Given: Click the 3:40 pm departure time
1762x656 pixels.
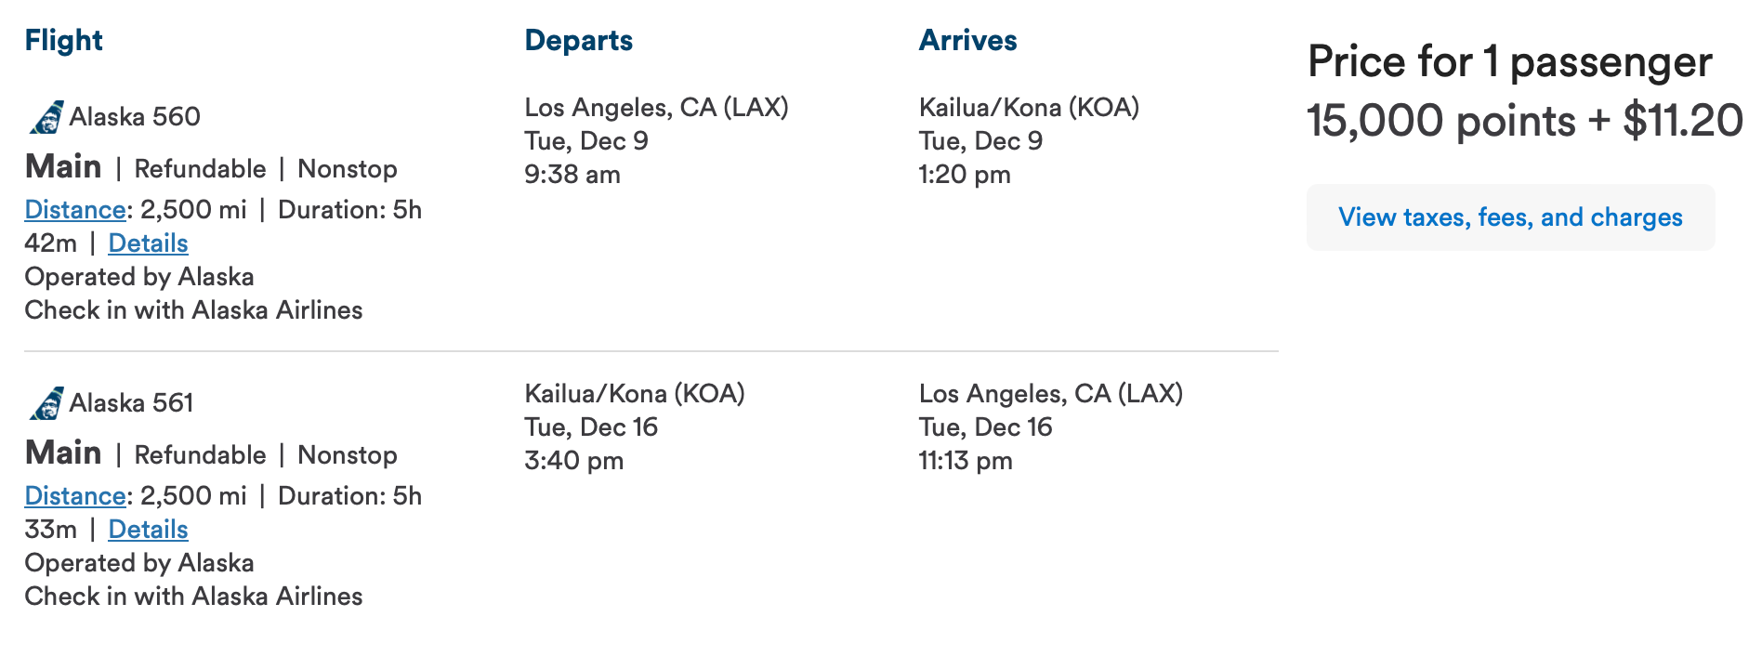Looking at the screenshot, I should point(574,461).
